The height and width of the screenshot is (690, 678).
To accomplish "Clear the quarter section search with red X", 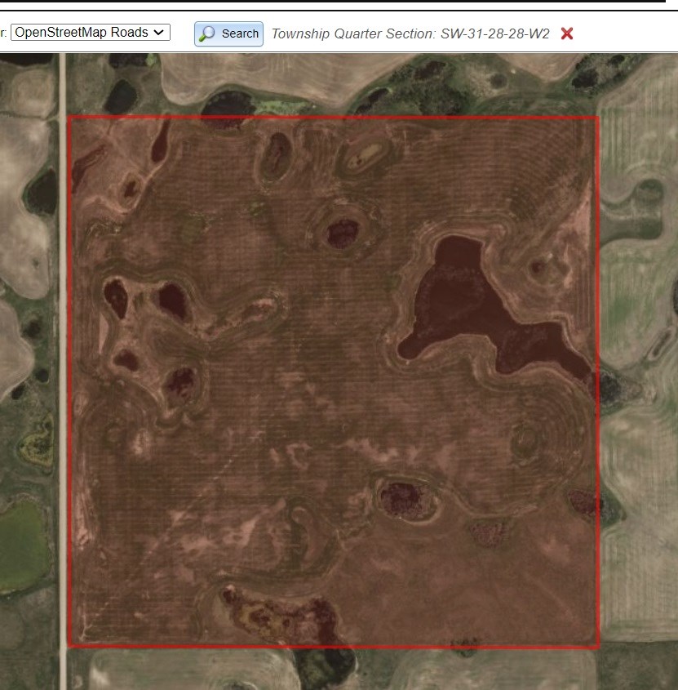I will 567,33.
